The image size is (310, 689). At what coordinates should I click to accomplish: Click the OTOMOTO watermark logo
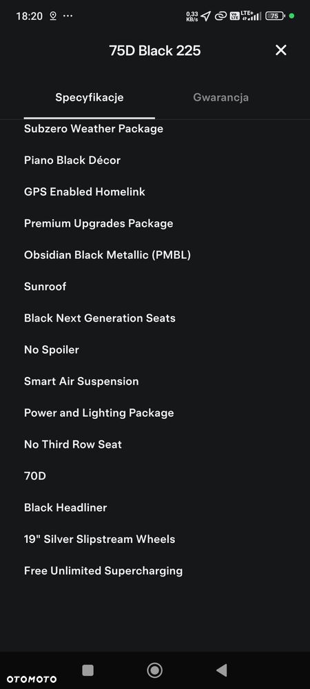click(x=32, y=679)
